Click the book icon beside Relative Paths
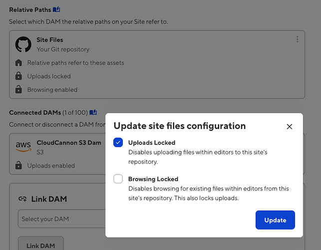The width and height of the screenshot is (321, 250). [56, 9]
